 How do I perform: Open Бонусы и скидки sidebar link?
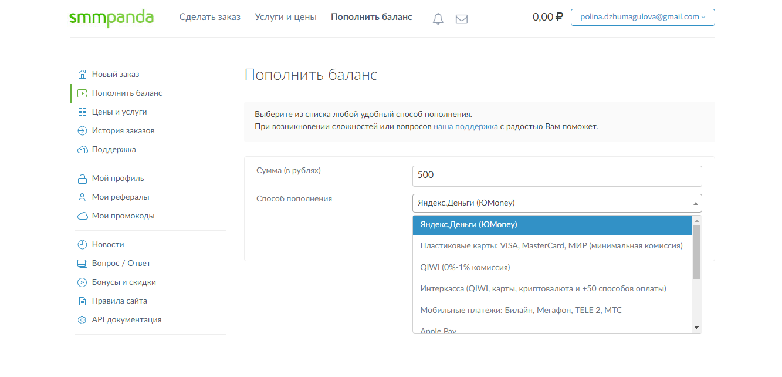pyautogui.click(x=124, y=282)
